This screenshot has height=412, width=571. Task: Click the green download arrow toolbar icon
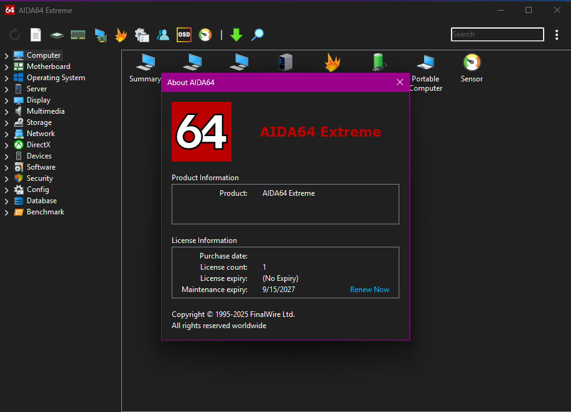pos(236,35)
